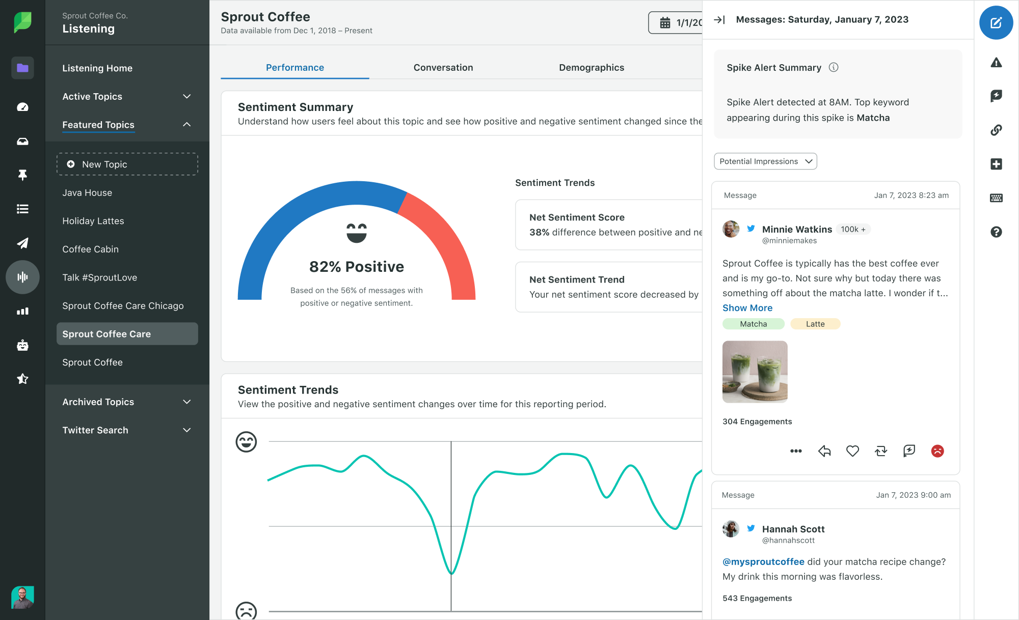Toggle negative reaction on Minnie Watkins message
1019x620 pixels.
[937, 450]
